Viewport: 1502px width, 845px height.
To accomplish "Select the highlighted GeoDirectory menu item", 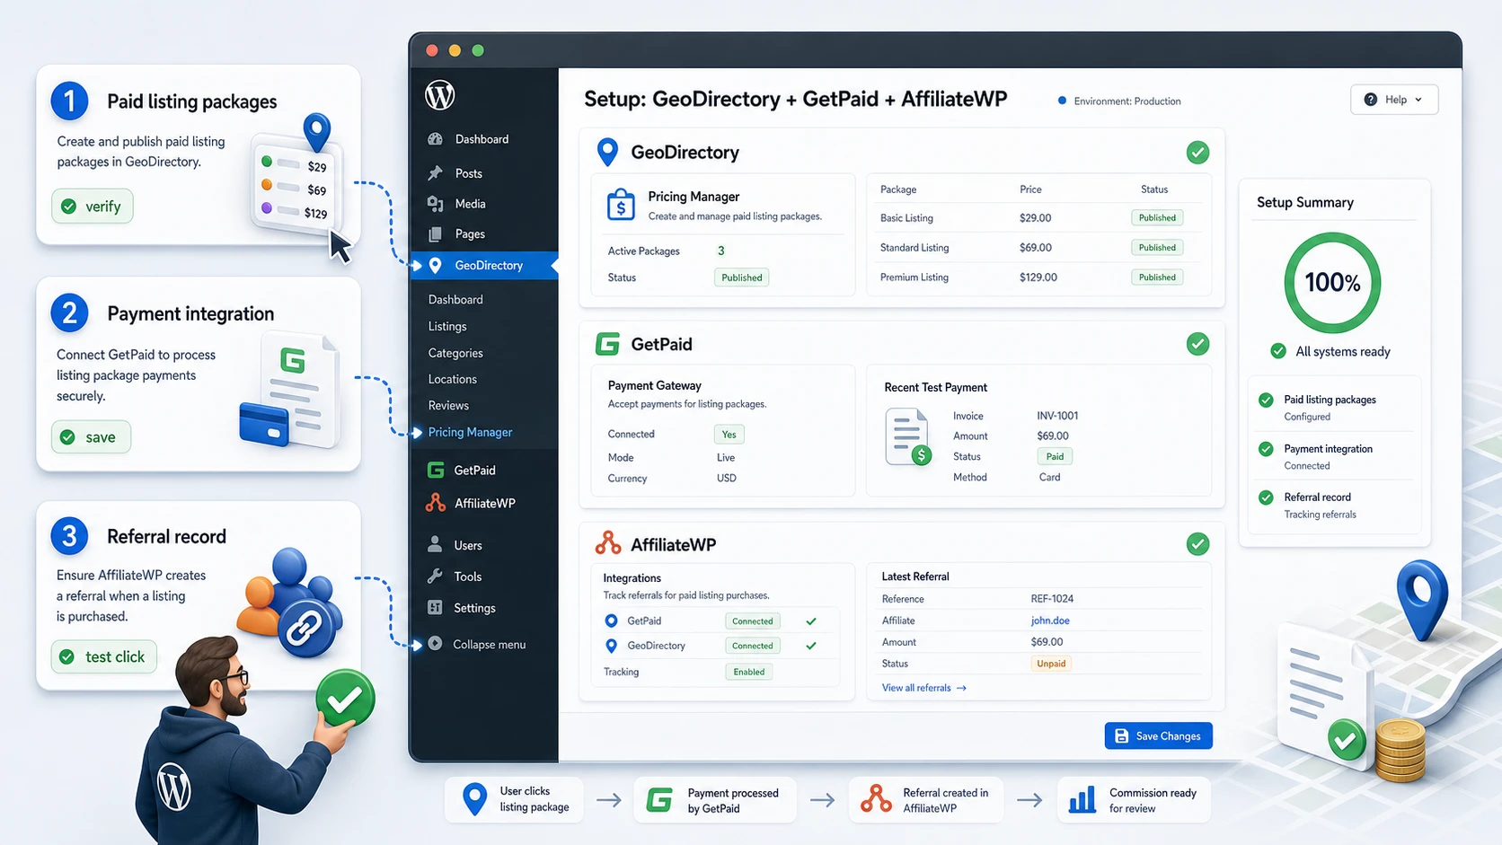I will pos(484,265).
